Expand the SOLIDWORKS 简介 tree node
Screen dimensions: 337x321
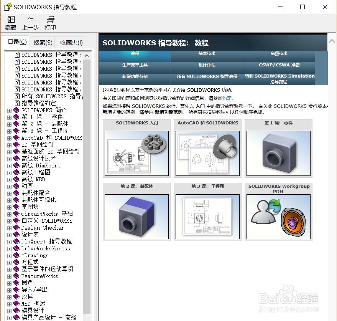[9, 111]
